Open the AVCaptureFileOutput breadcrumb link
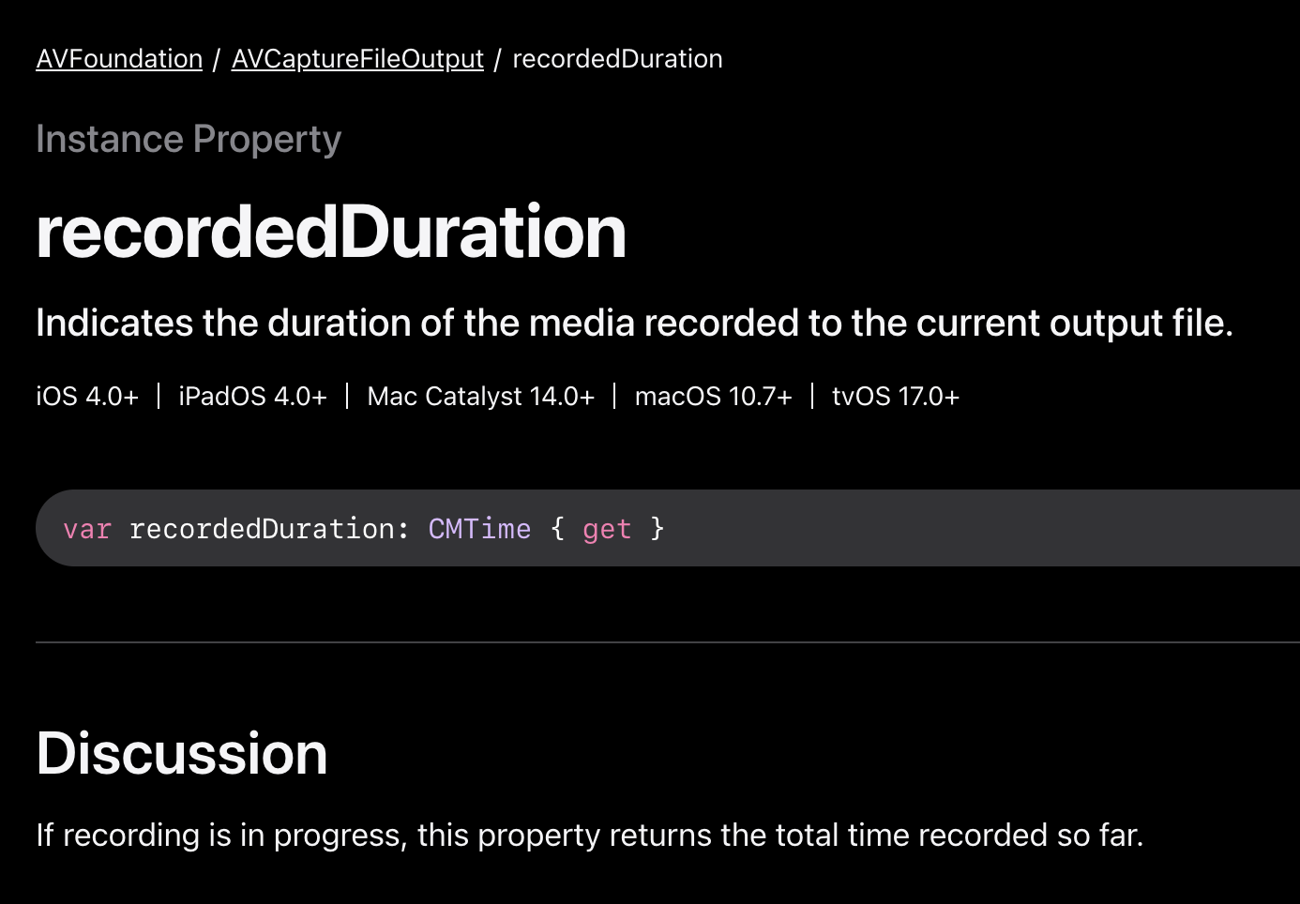Screen dimensions: 1300x904 356,58
